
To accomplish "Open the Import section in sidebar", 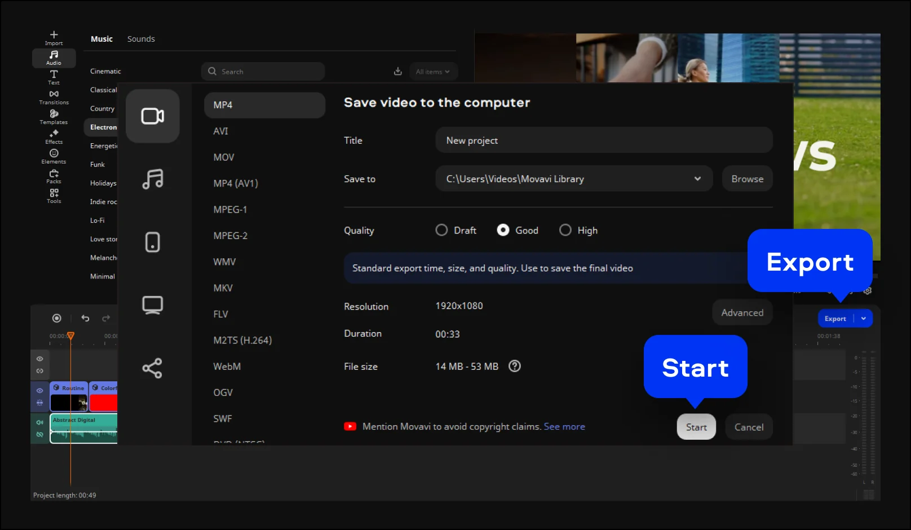I will tap(54, 38).
